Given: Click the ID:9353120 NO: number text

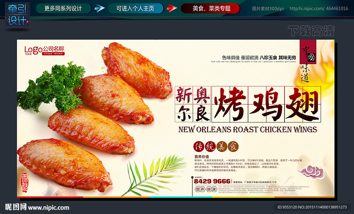Looking at the screenshot, I should click(x=312, y=207).
